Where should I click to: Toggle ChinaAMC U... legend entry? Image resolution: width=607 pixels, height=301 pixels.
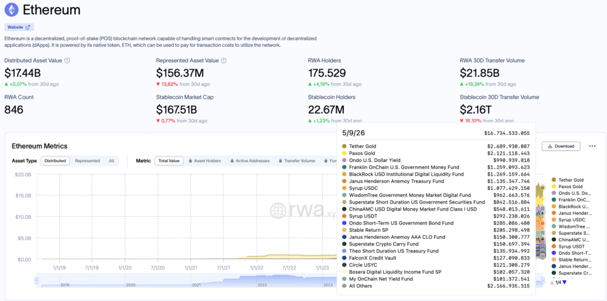click(571, 239)
